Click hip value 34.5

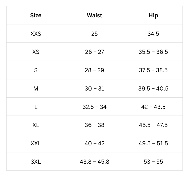click(x=153, y=34)
